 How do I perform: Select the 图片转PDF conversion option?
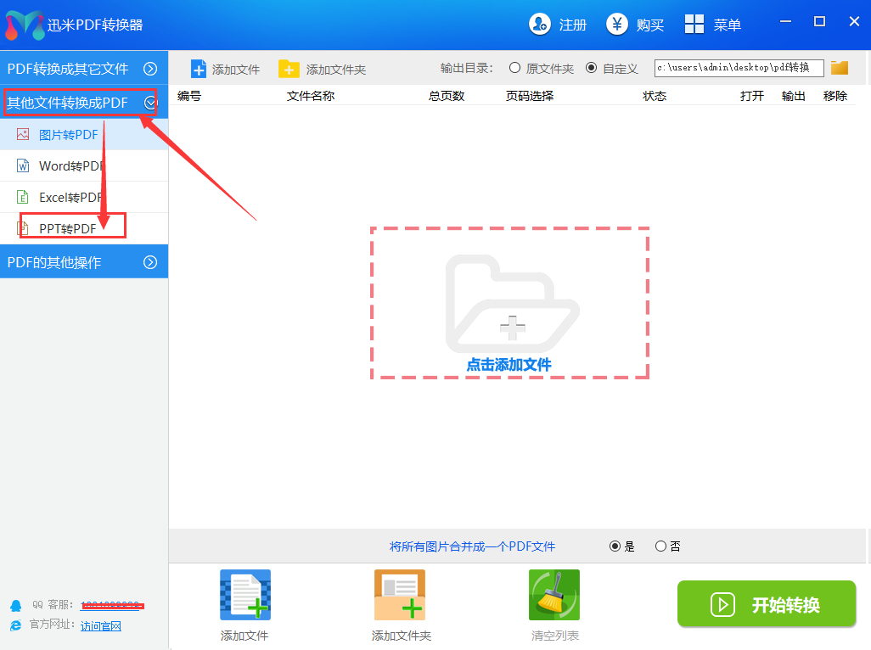[68, 134]
